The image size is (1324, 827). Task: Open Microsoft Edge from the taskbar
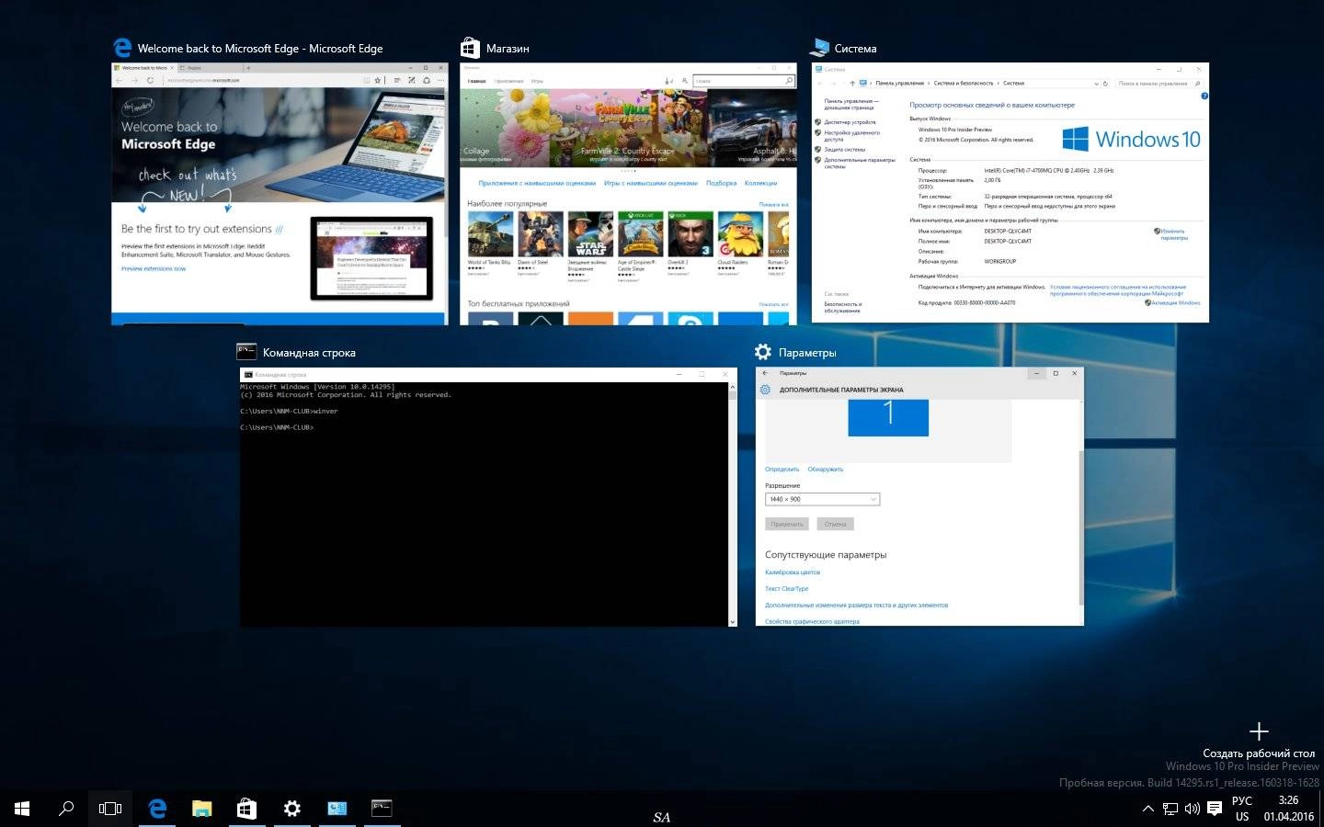click(x=157, y=809)
